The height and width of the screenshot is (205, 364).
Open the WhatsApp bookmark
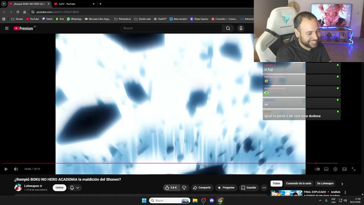[x=74, y=19]
